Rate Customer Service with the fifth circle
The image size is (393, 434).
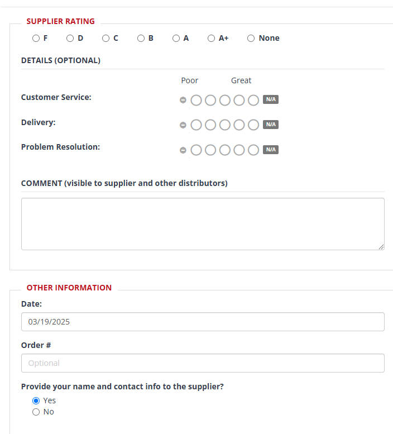pyautogui.click(x=253, y=100)
